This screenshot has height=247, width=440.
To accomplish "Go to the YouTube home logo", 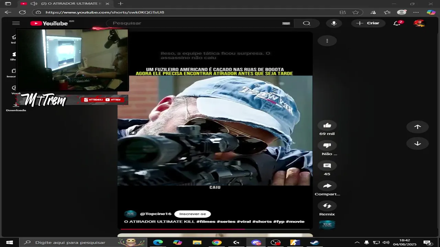I will point(49,23).
